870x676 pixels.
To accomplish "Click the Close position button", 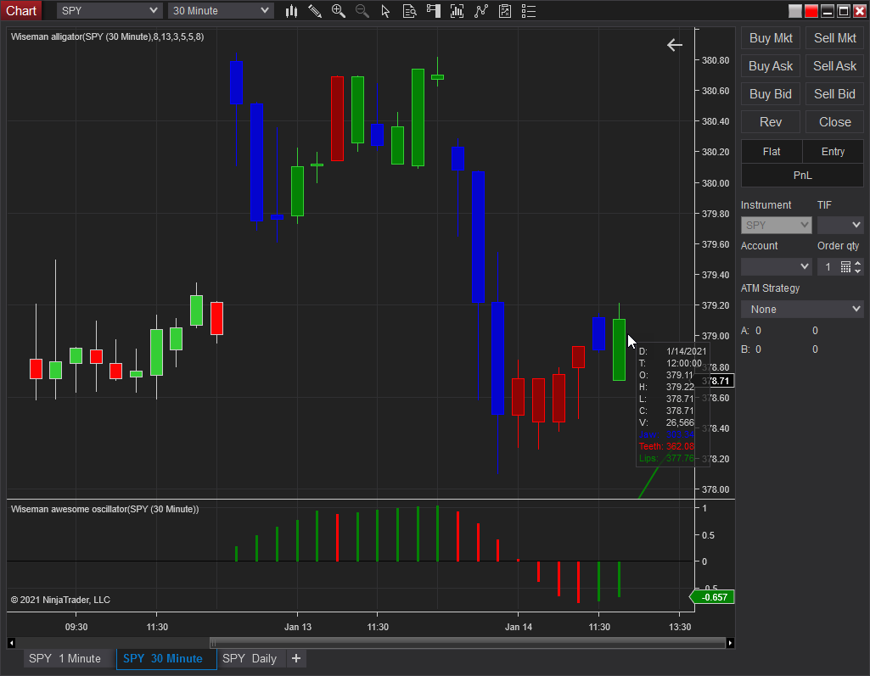I will pos(834,122).
